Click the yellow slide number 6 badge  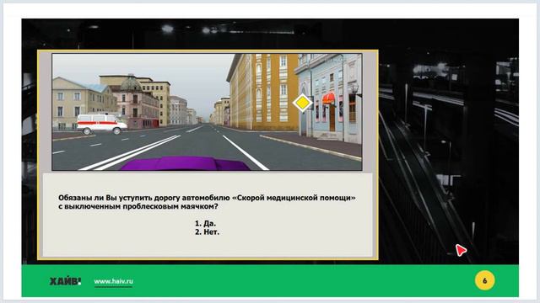pyautogui.click(x=484, y=280)
